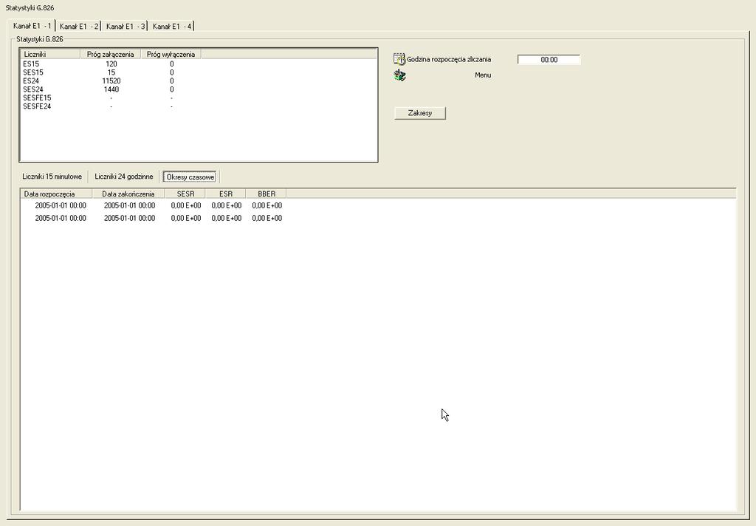
Task: Click the threshold value 120
Action: point(111,64)
